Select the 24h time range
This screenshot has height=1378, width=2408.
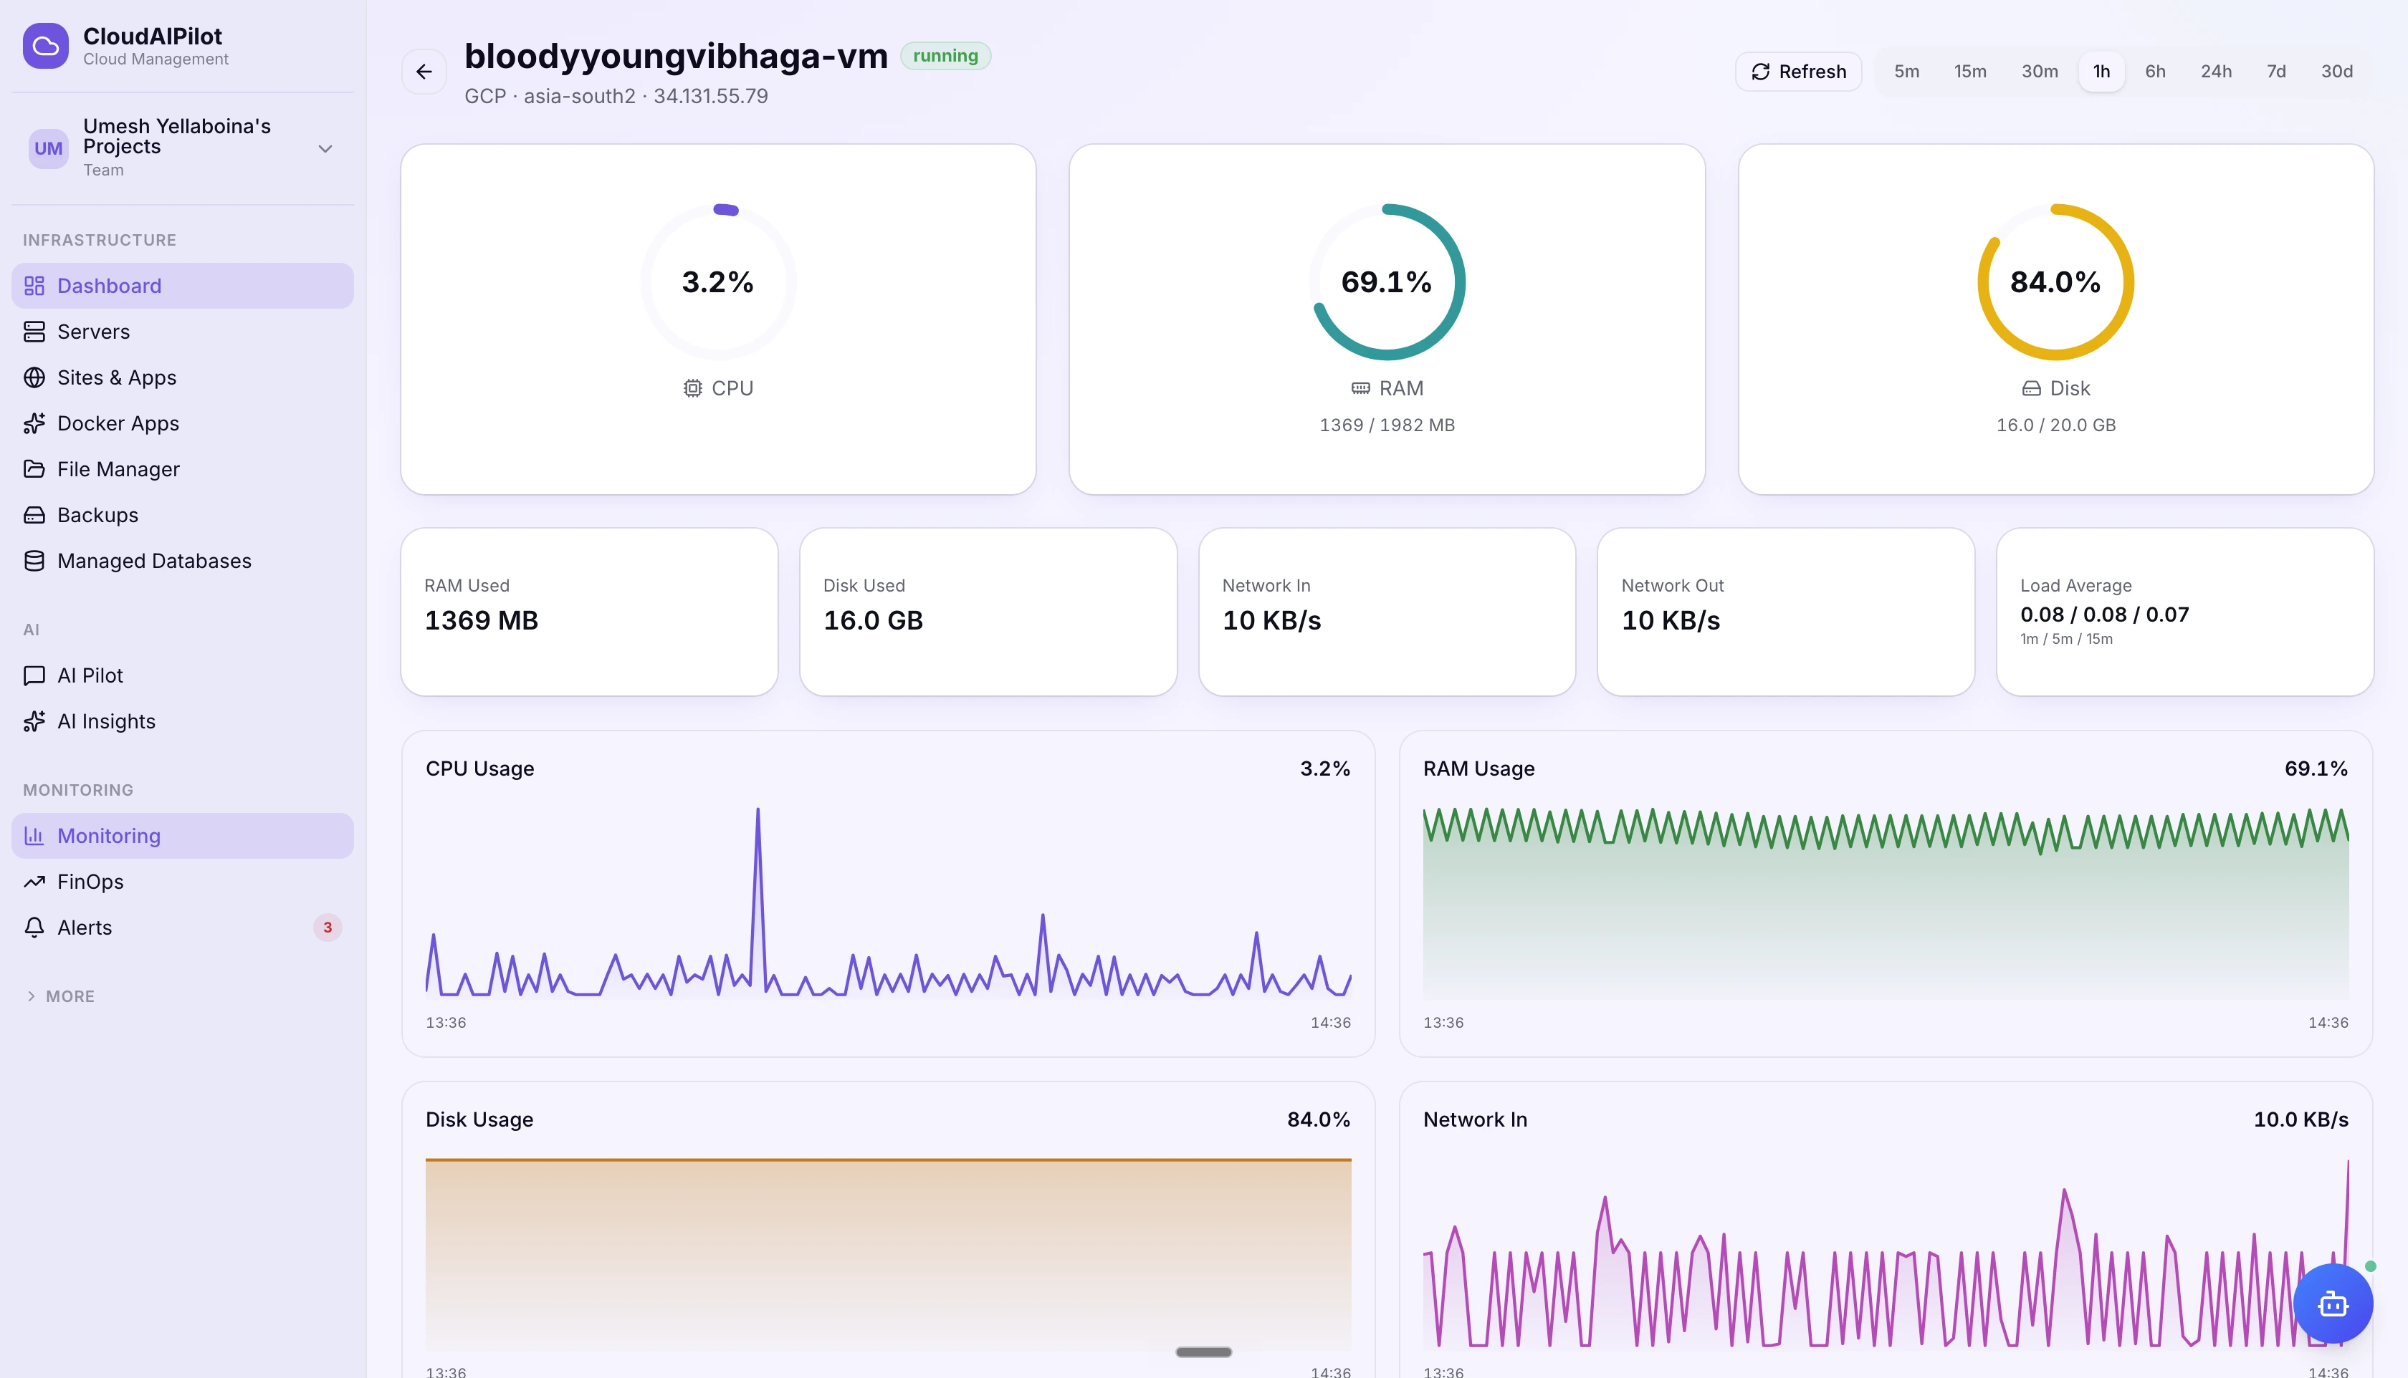tap(2214, 72)
